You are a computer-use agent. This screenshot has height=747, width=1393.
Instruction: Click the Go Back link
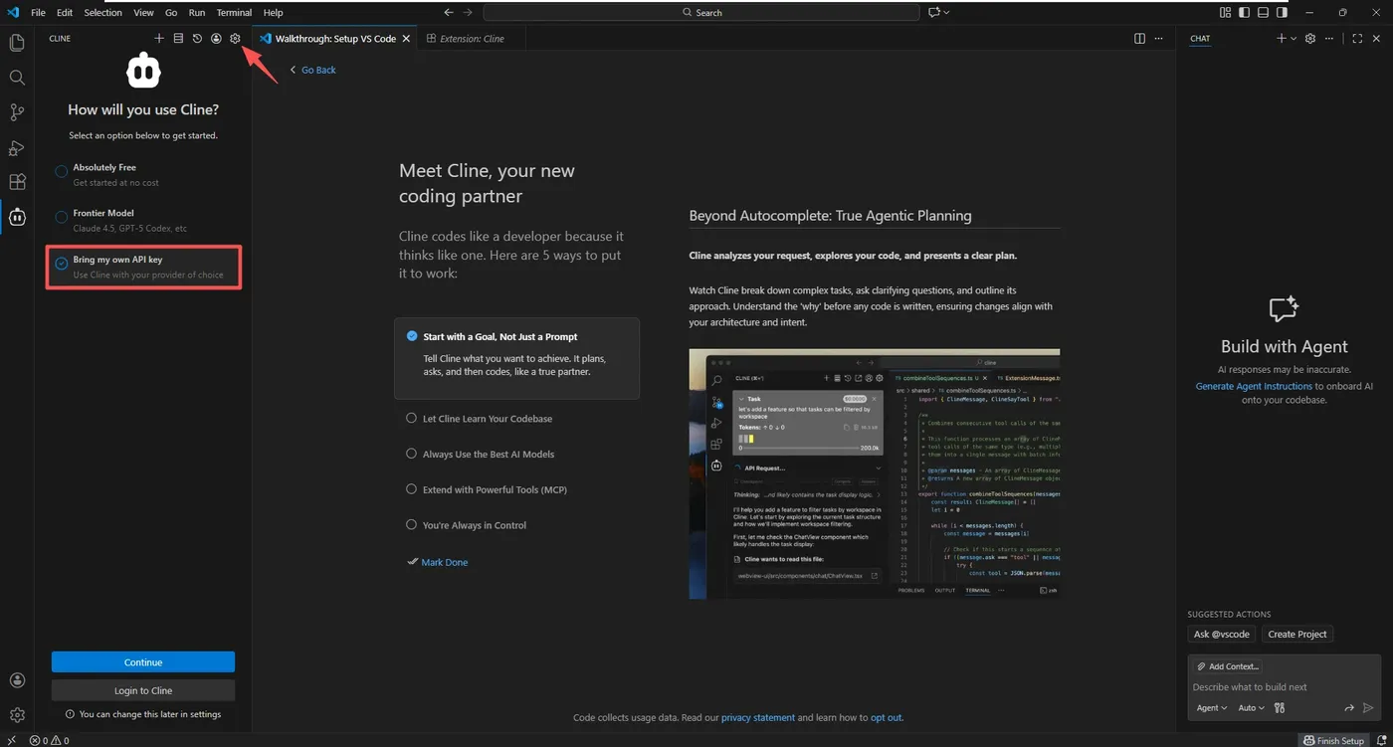coord(312,70)
